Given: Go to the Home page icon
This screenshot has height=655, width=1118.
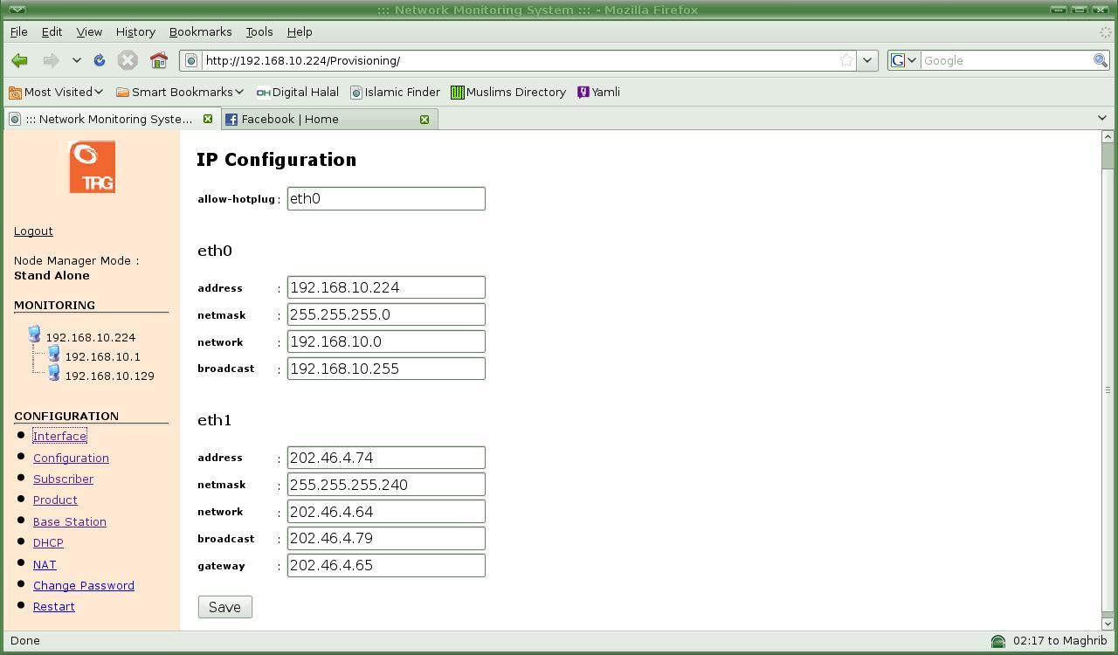Looking at the screenshot, I should tap(158, 60).
